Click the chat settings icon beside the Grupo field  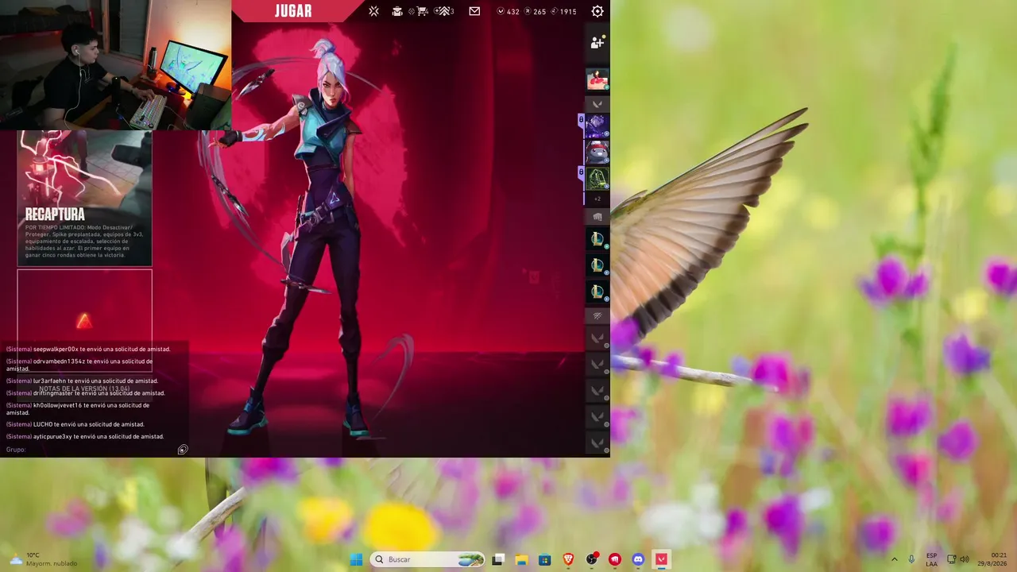pyautogui.click(x=183, y=450)
